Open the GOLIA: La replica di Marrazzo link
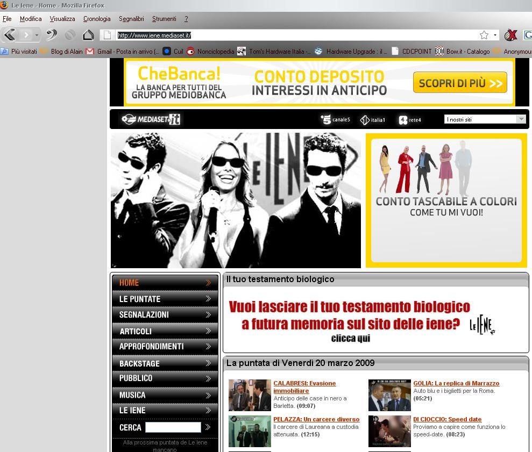Image resolution: width=532 pixels, height=452 pixels. tap(456, 383)
